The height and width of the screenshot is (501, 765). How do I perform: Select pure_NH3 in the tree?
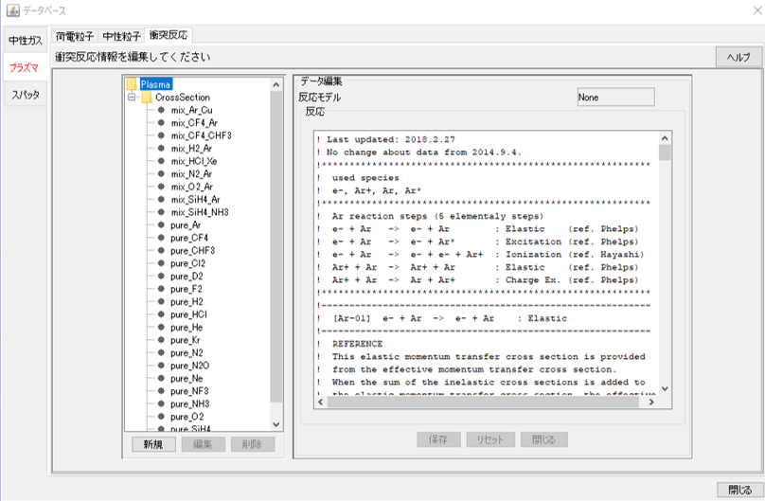pos(189,403)
